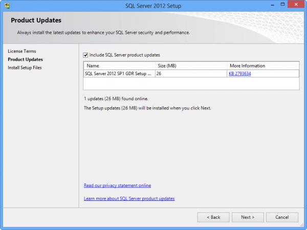307x230 pixels.
Task: Open Learn more about SQL Server product updates
Action: pos(129,198)
